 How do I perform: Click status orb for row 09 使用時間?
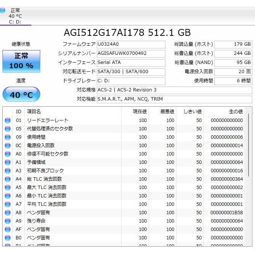pyautogui.click(x=8, y=137)
